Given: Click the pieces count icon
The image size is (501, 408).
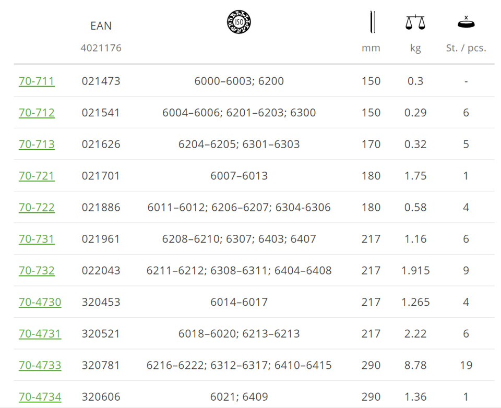Looking at the screenshot, I should point(466,22).
